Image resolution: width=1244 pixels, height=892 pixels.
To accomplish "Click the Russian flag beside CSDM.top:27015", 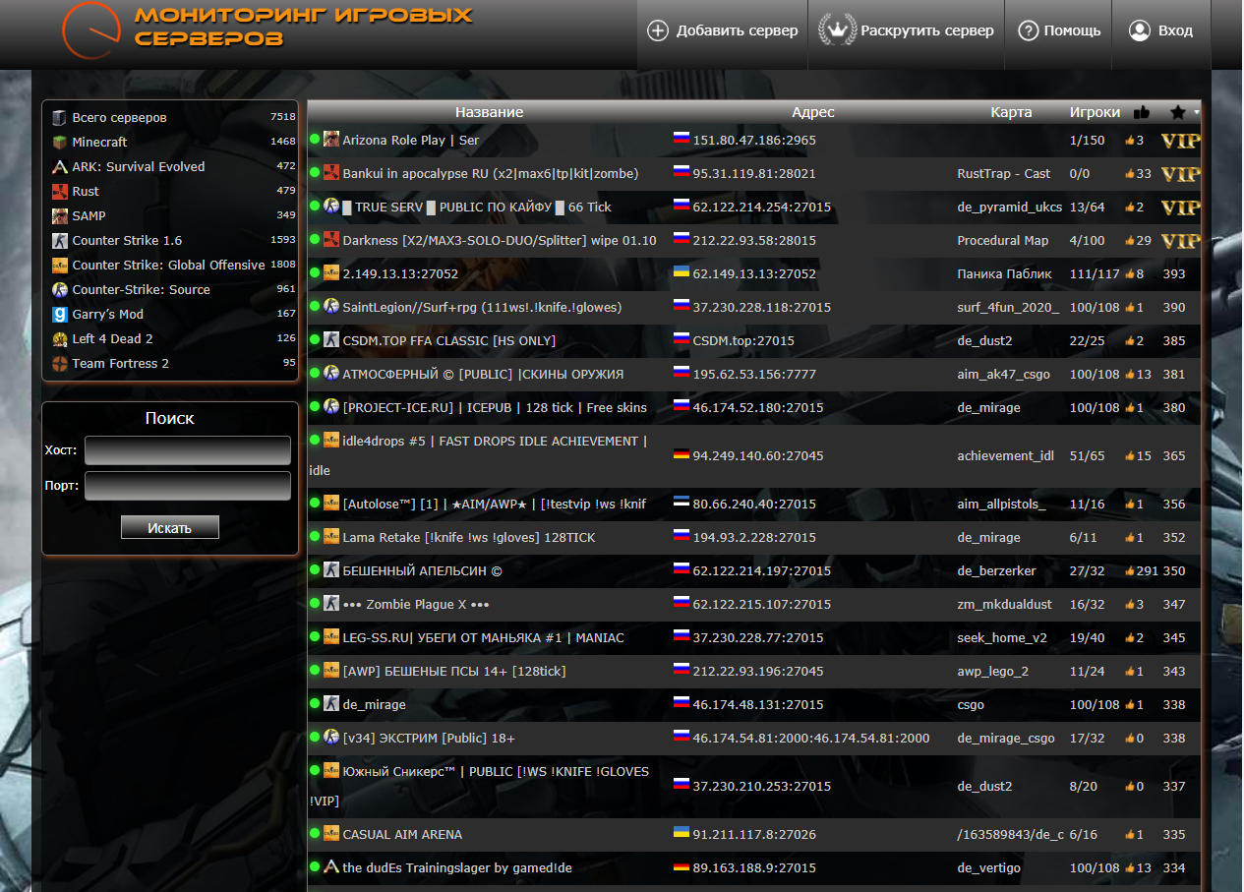I will (681, 339).
